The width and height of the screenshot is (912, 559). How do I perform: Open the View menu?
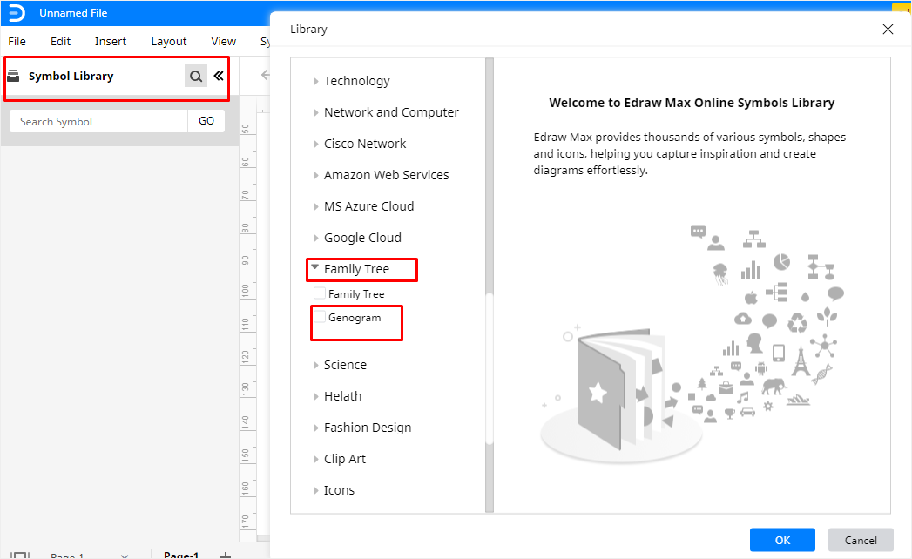coord(223,41)
